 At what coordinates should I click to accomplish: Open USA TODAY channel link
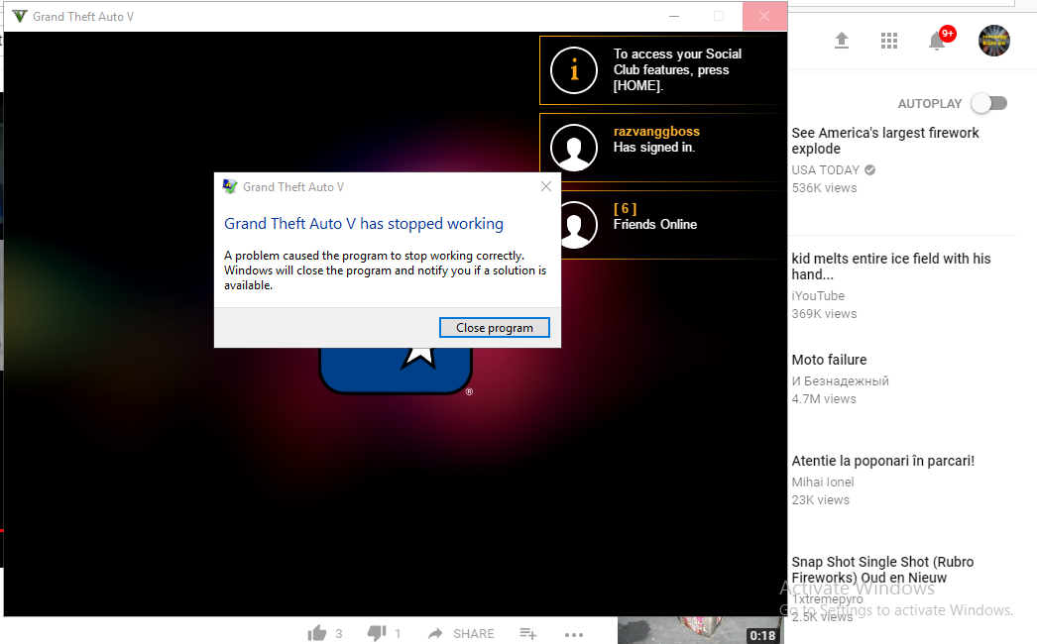[x=826, y=170]
